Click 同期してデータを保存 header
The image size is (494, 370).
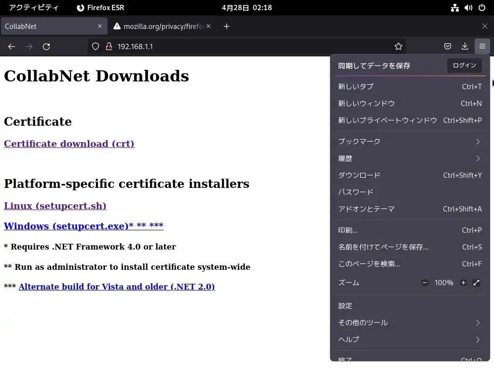click(374, 66)
